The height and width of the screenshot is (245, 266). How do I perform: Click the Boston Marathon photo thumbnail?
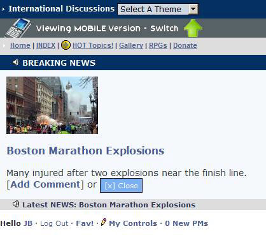52,105
